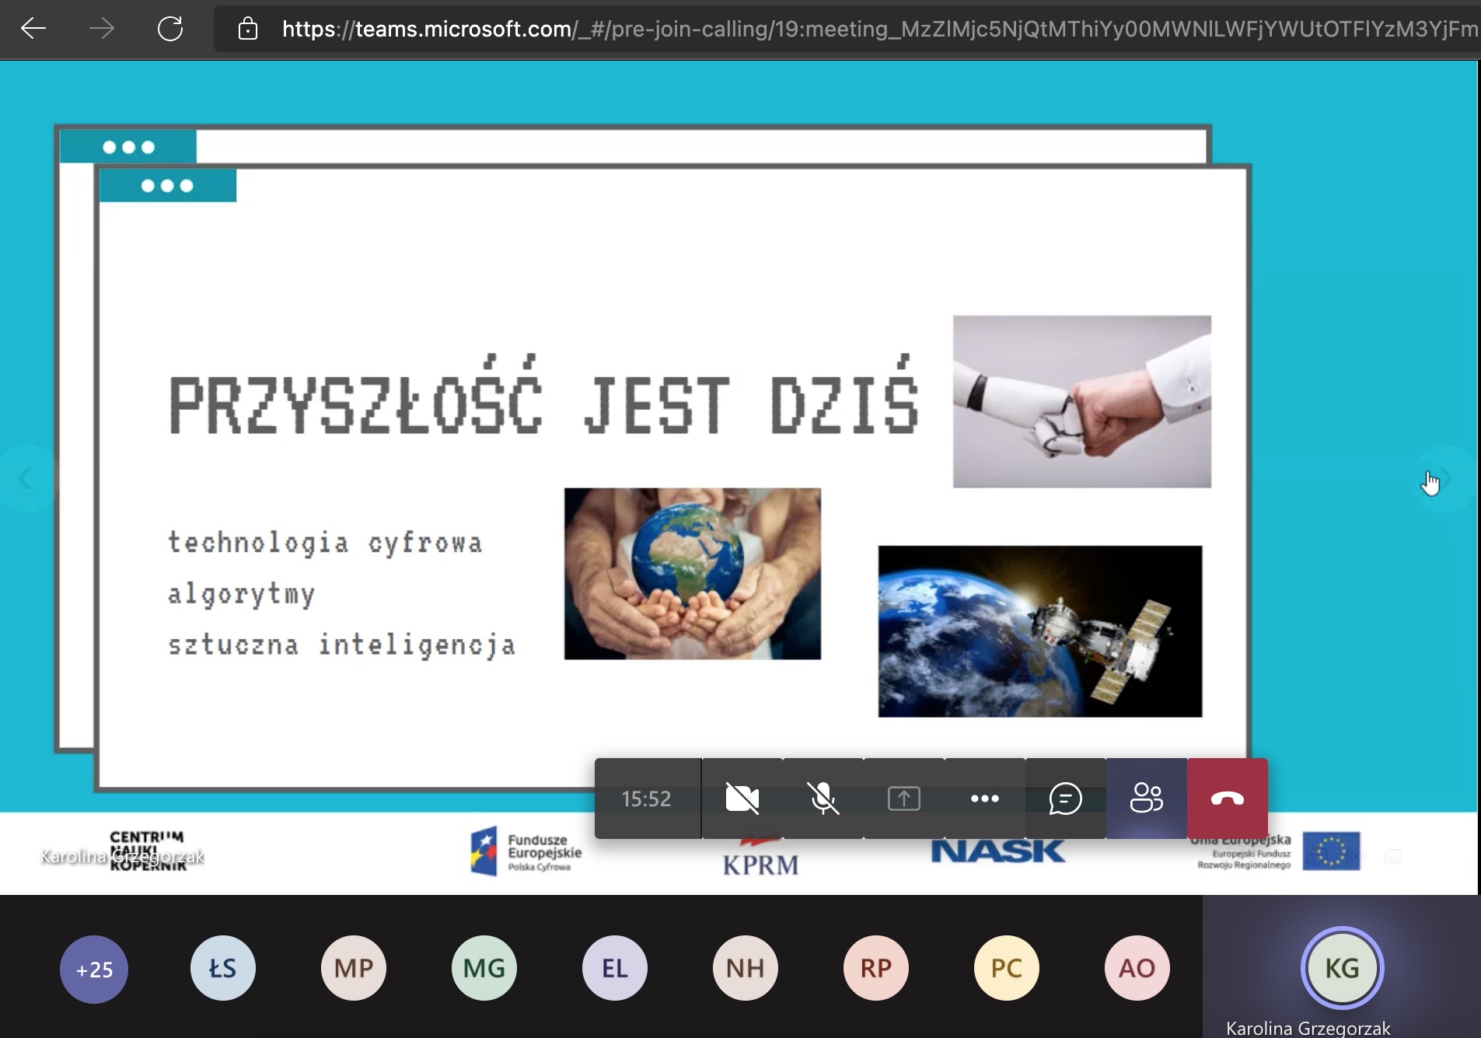Toggle the participants panel
Viewport: 1481px width, 1038px height.
[1147, 799]
